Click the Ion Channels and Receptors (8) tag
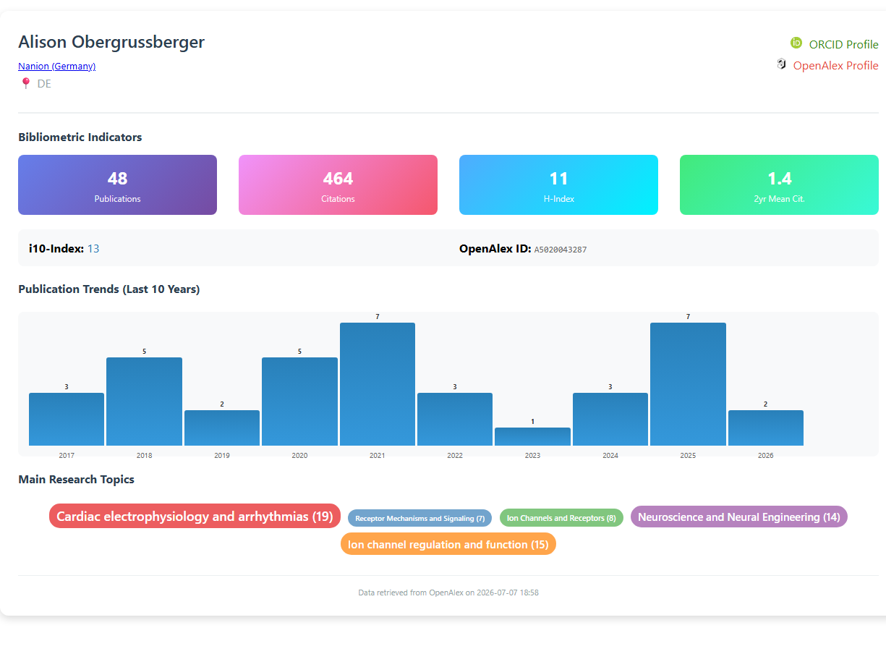This screenshot has height=654, width=886. tap(561, 518)
